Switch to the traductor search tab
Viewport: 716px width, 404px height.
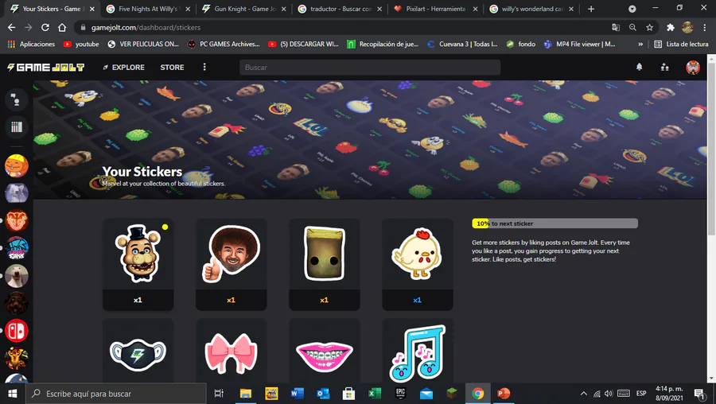338,9
